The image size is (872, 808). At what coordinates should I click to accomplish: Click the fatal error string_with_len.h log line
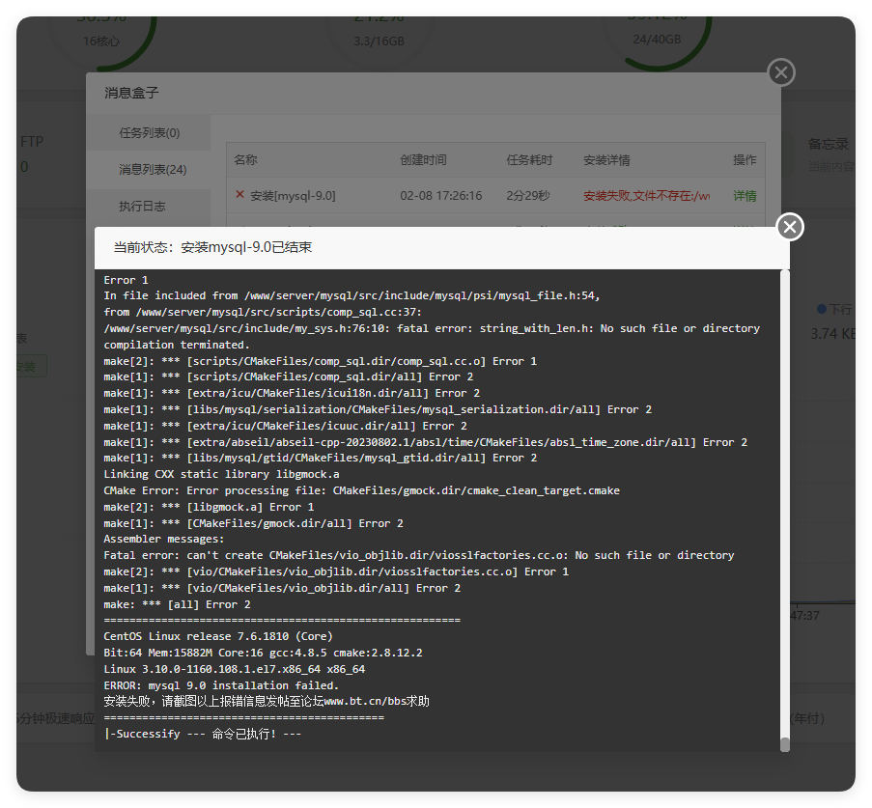[432, 328]
